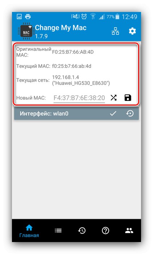This screenshot has width=153, height=254.
Task: Open the network interfaces icon in header
Action: (115, 31)
